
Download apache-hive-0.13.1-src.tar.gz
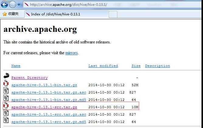(x=44, y=107)
